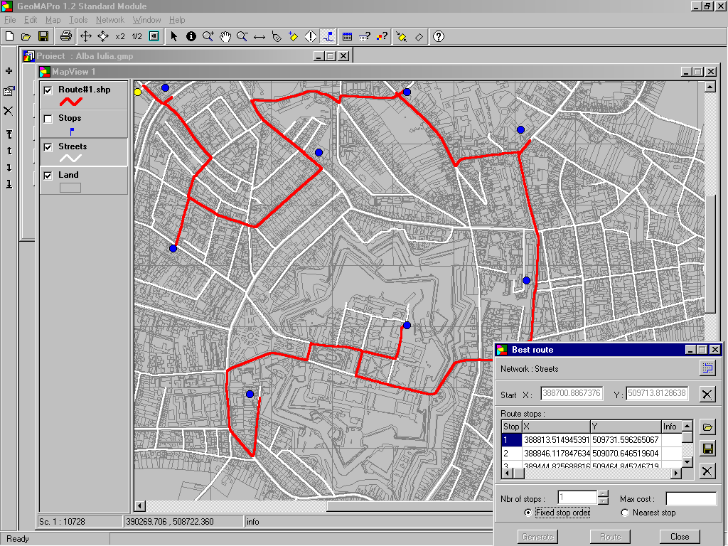Load route stops from folder icon
The height and width of the screenshot is (546, 728).
click(x=707, y=427)
